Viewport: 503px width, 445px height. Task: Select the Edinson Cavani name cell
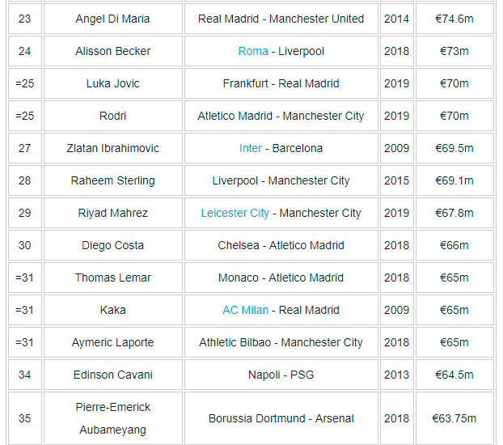[x=112, y=375]
